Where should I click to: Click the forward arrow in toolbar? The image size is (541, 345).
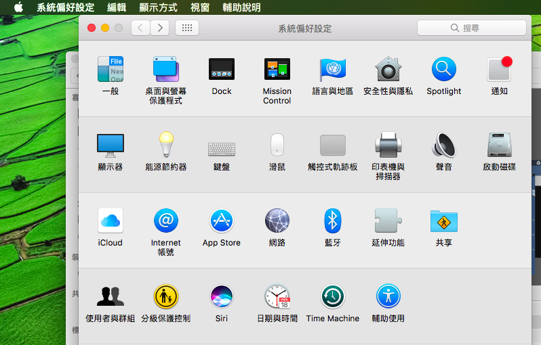click(160, 28)
